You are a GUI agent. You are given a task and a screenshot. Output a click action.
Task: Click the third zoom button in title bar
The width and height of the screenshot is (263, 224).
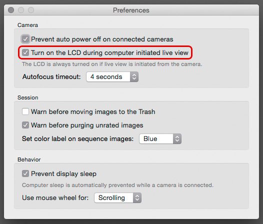pyautogui.click(x=31, y=10)
